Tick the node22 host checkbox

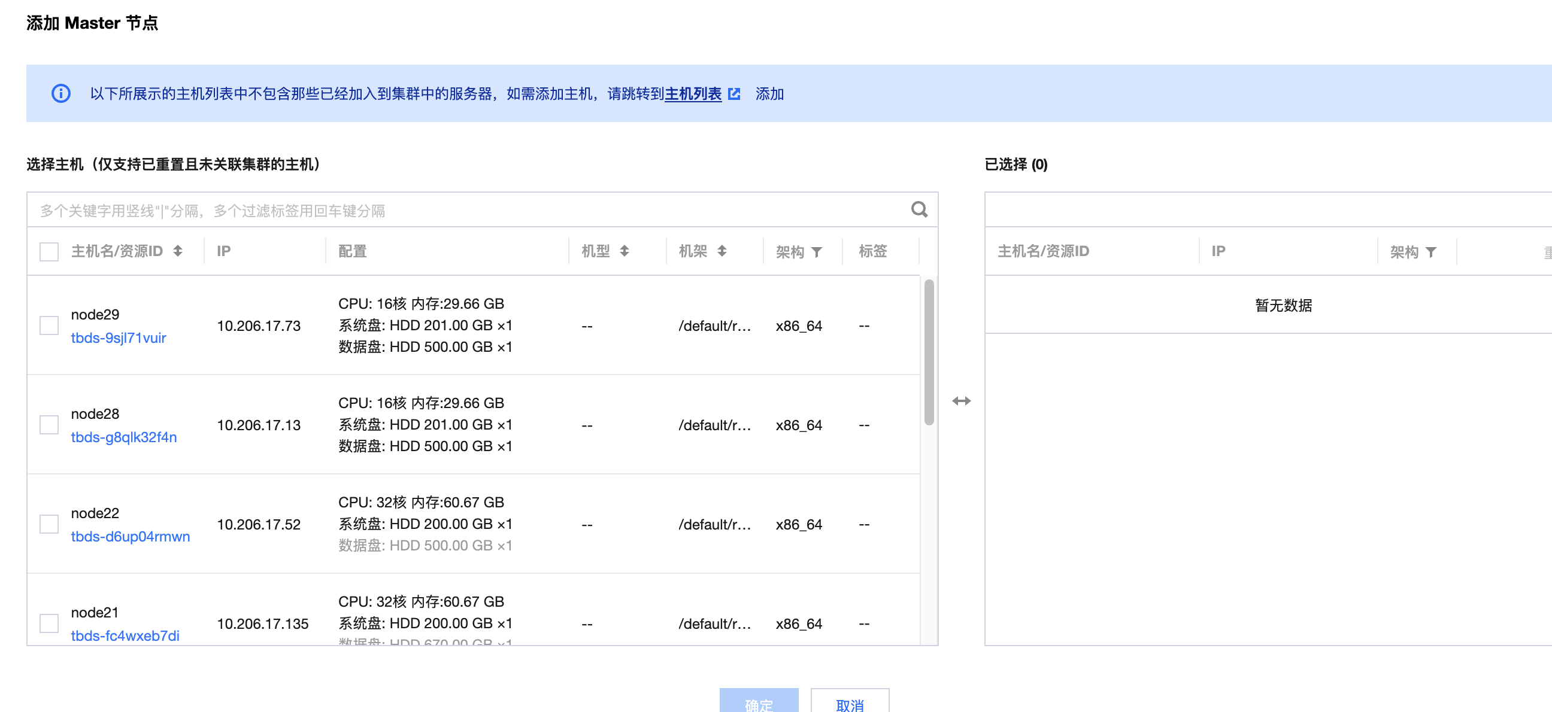[x=49, y=524]
